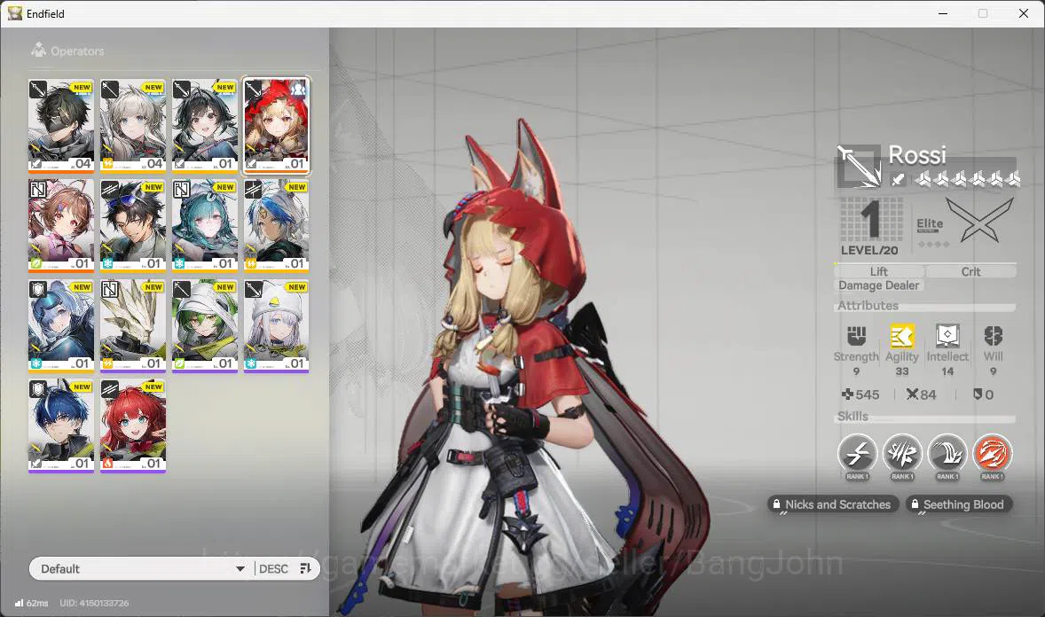1045x617 pixels.
Task: Click the NEW badge on the masked operator card
Action: click(x=82, y=87)
